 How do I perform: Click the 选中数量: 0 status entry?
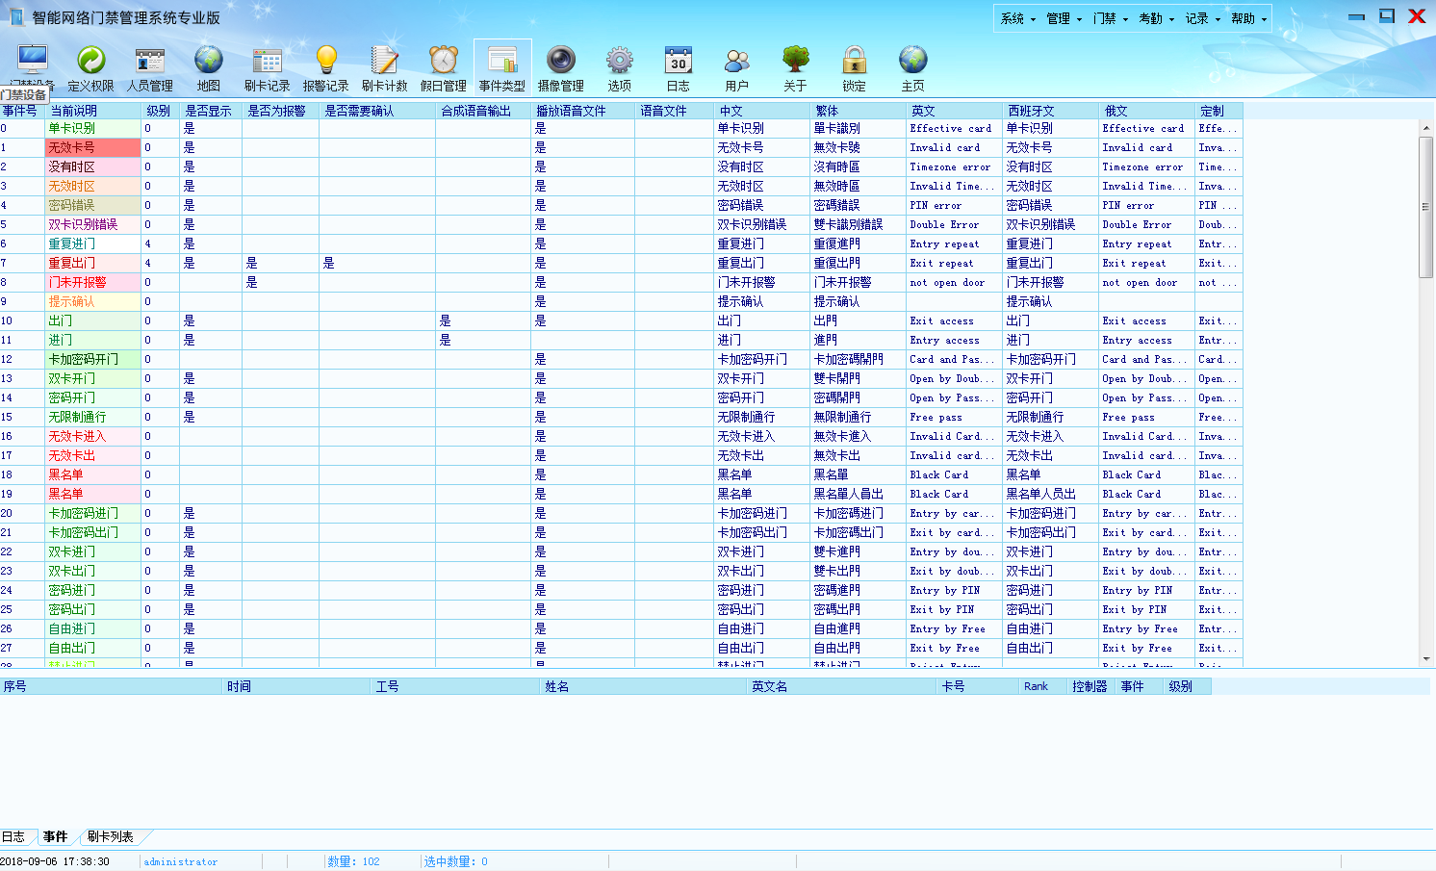pos(456,861)
